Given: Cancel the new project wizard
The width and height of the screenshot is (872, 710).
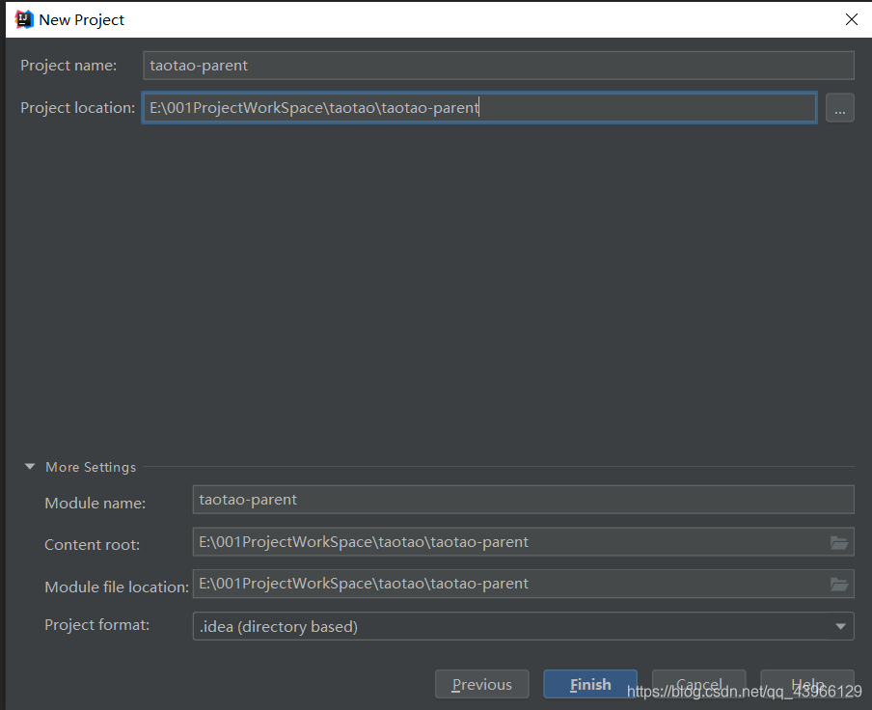Looking at the screenshot, I should (698, 684).
